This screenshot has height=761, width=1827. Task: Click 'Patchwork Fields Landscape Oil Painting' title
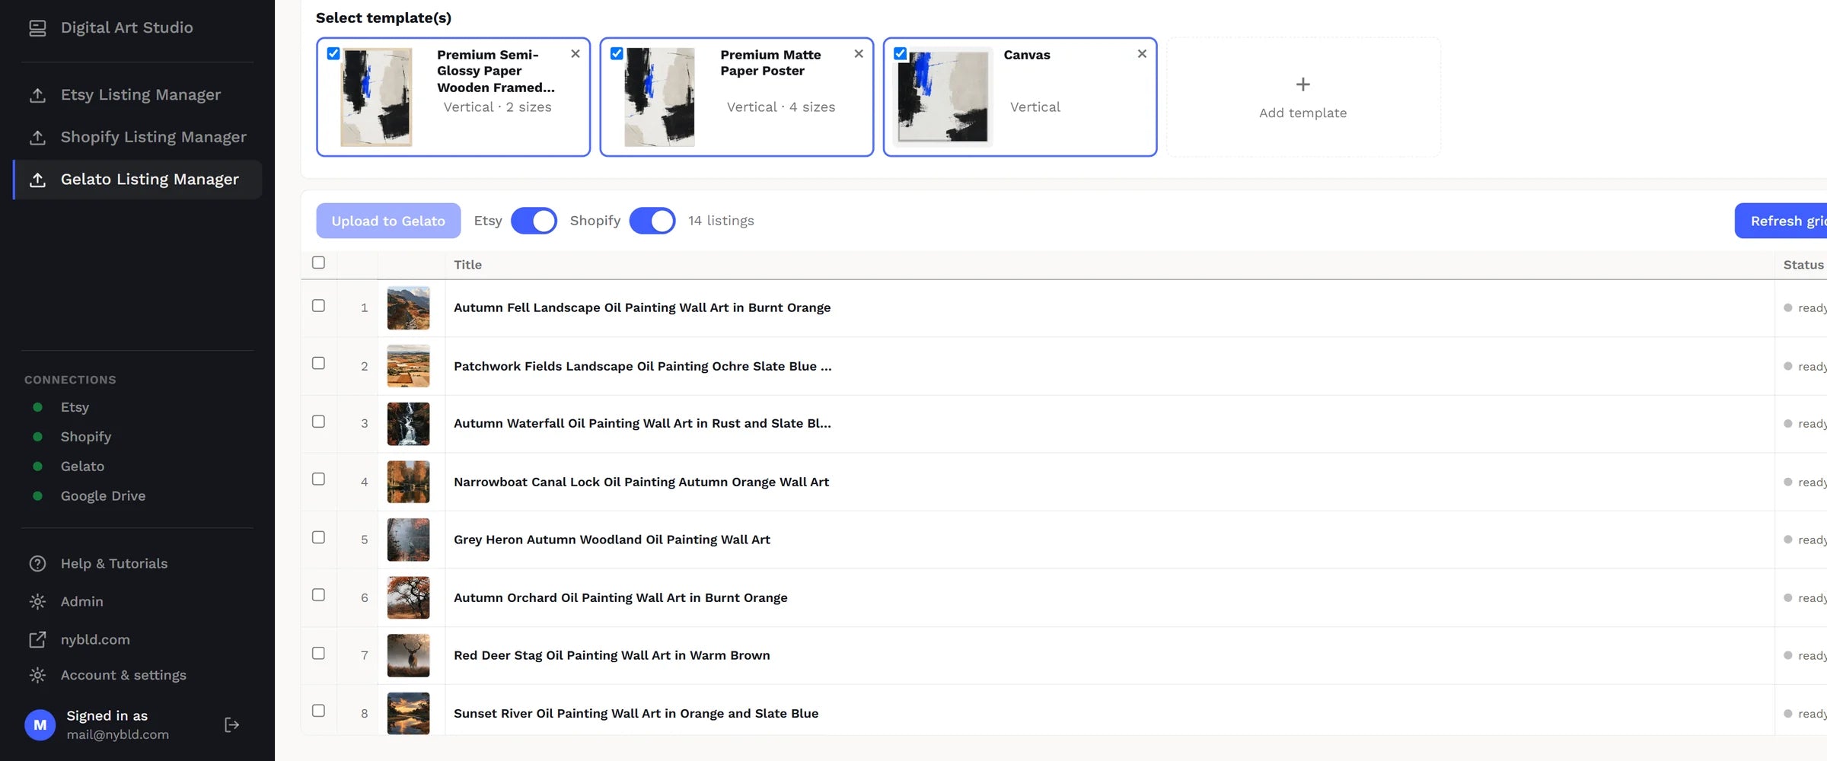coord(642,366)
